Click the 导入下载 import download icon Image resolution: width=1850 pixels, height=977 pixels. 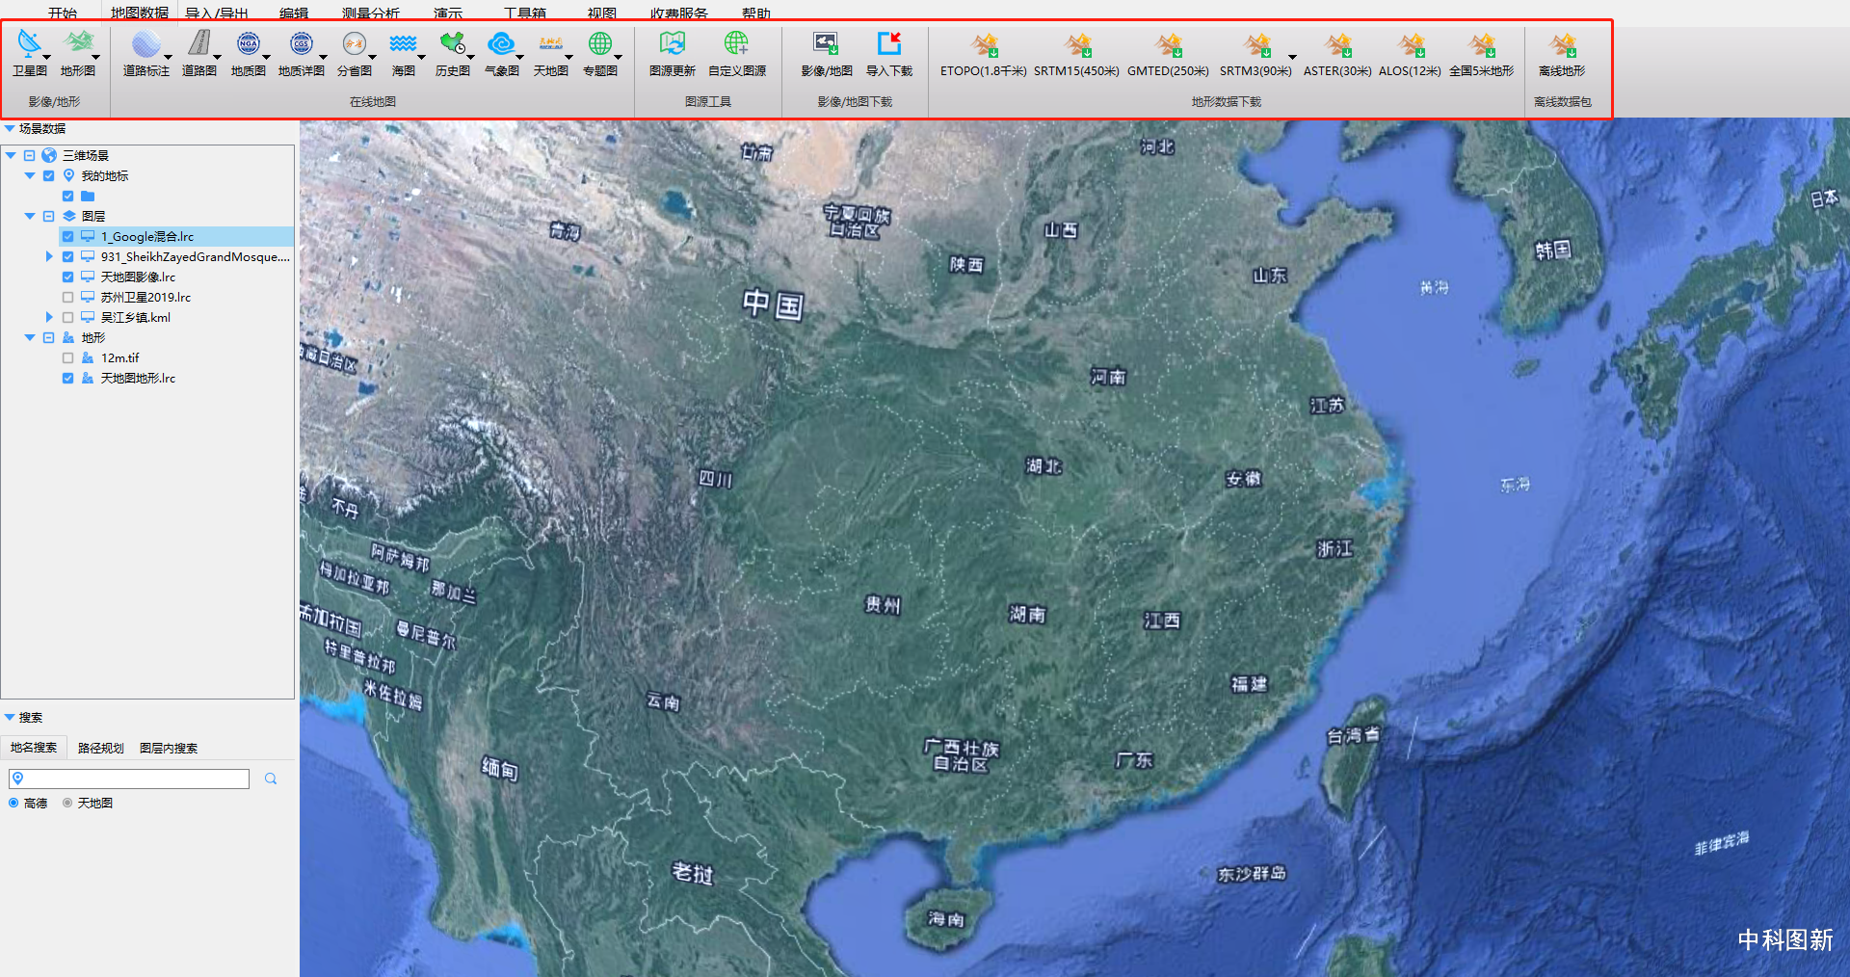(888, 43)
